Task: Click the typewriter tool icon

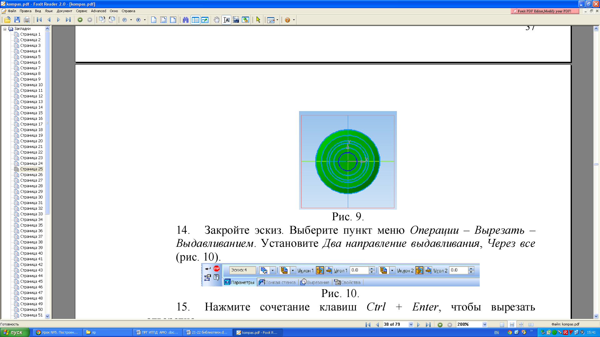Action: 271,20
